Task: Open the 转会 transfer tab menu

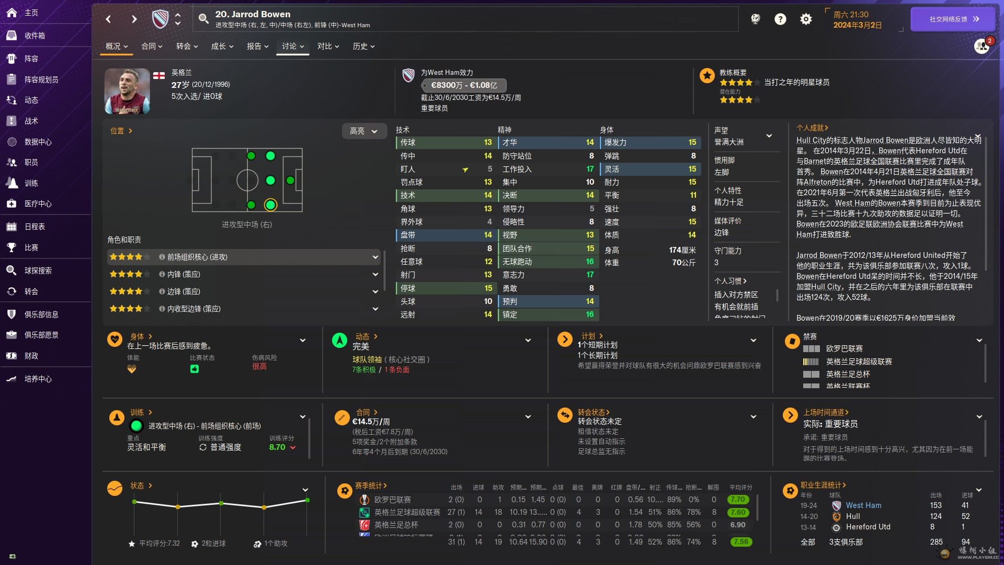Action: pos(187,47)
